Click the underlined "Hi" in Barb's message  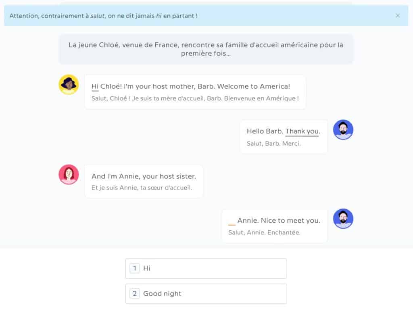tap(95, 86)
